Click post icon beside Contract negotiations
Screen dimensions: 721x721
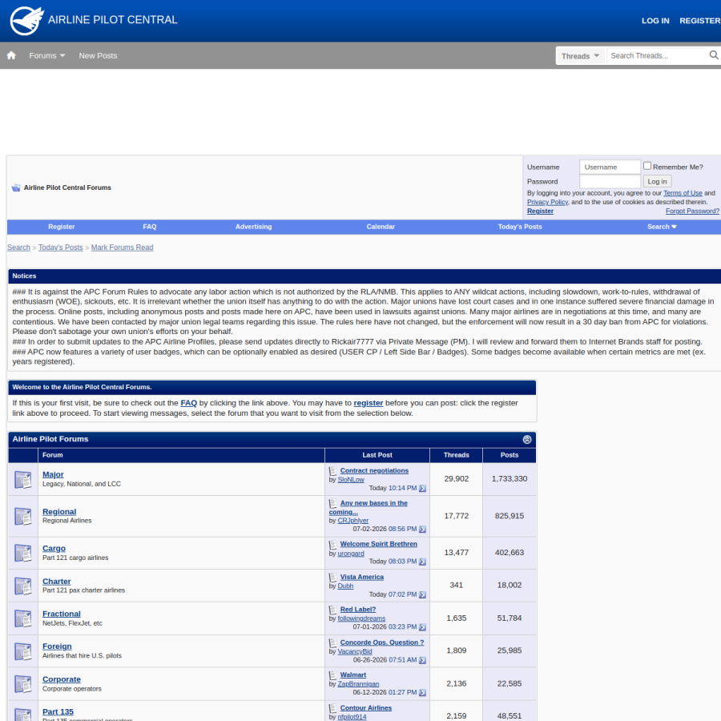(333, 471)
